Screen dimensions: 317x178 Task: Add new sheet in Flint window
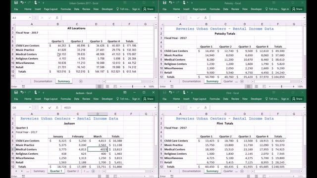242,171
